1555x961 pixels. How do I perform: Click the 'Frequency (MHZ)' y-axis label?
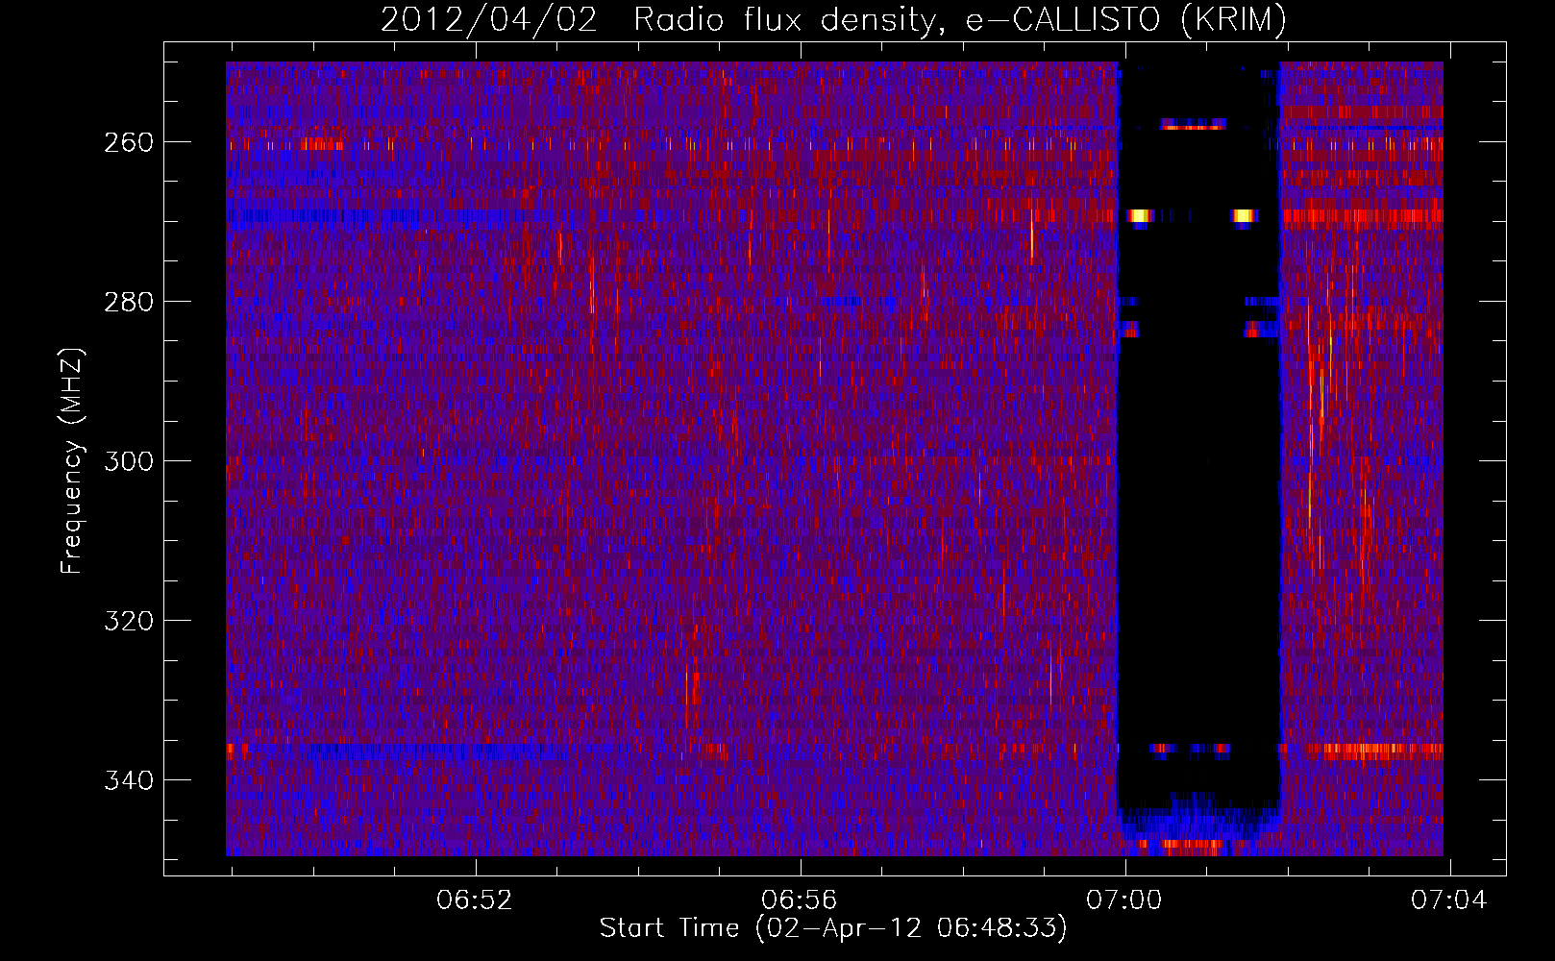[x=72, y=461]
